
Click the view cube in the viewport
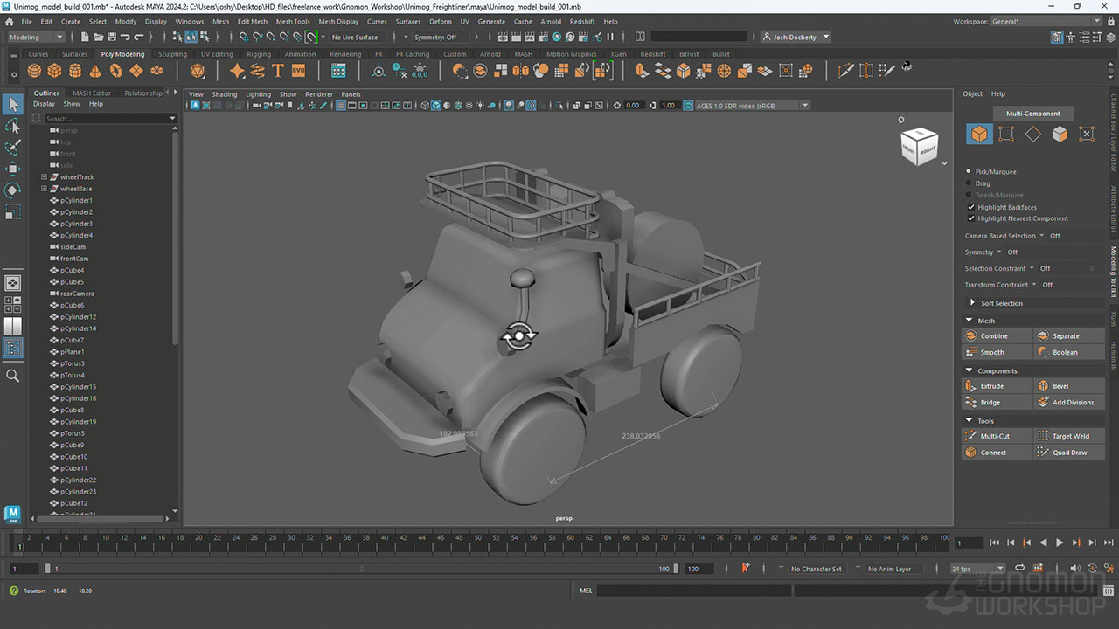pyautogui.click(x=919, y=146)
